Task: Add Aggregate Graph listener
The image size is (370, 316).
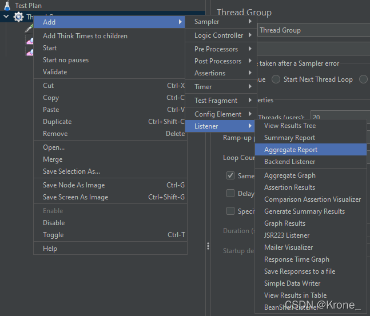Action: (311, 175)
